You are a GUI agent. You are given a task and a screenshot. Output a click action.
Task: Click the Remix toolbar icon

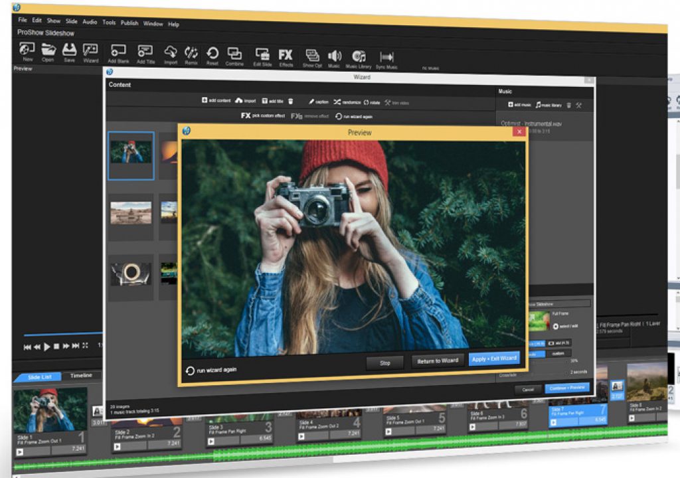191,55
